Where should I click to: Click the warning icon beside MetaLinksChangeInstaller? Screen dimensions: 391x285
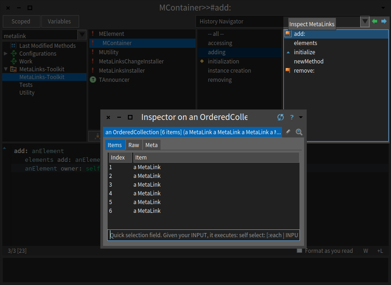(93, 61)
